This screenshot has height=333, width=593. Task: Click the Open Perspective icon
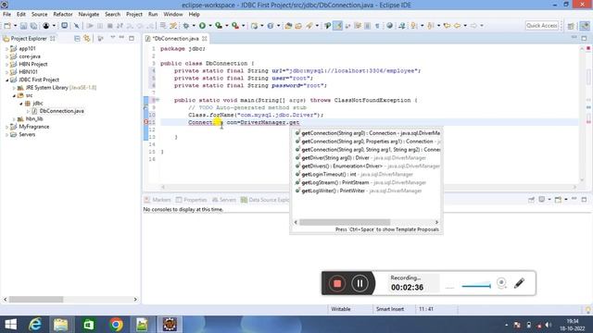(x=571, y=26)
